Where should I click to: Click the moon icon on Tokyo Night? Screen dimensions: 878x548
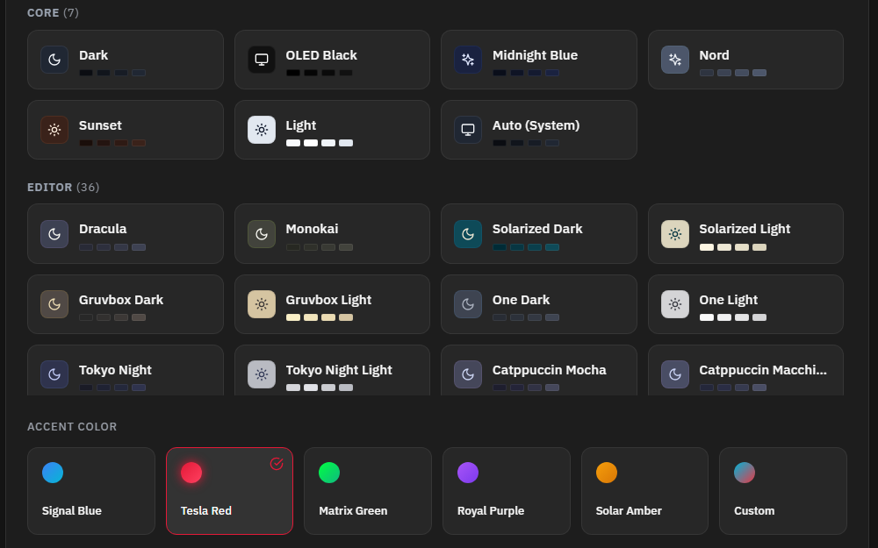[54, 374]
